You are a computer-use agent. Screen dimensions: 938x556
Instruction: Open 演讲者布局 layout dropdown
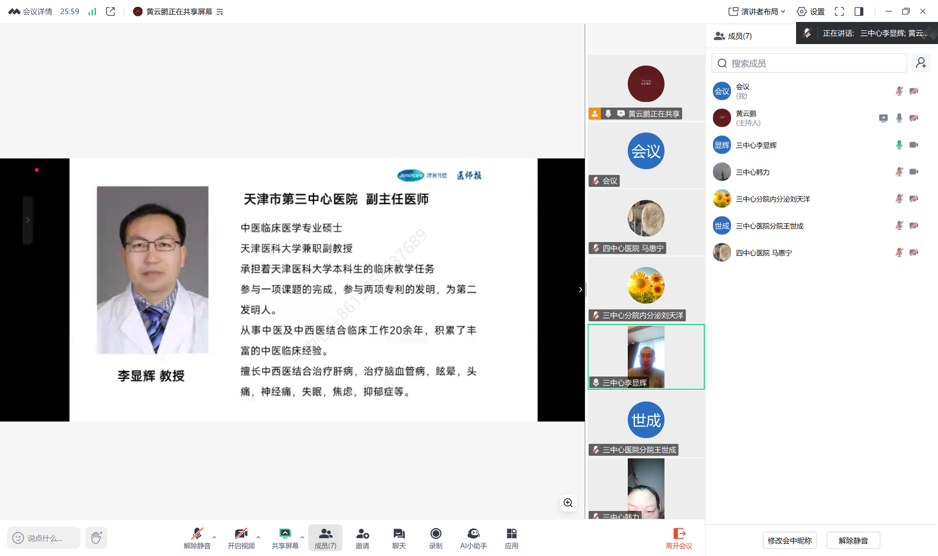coord(756,11)
